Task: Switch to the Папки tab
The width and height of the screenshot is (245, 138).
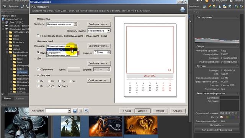Action: [x=8, y=99]
